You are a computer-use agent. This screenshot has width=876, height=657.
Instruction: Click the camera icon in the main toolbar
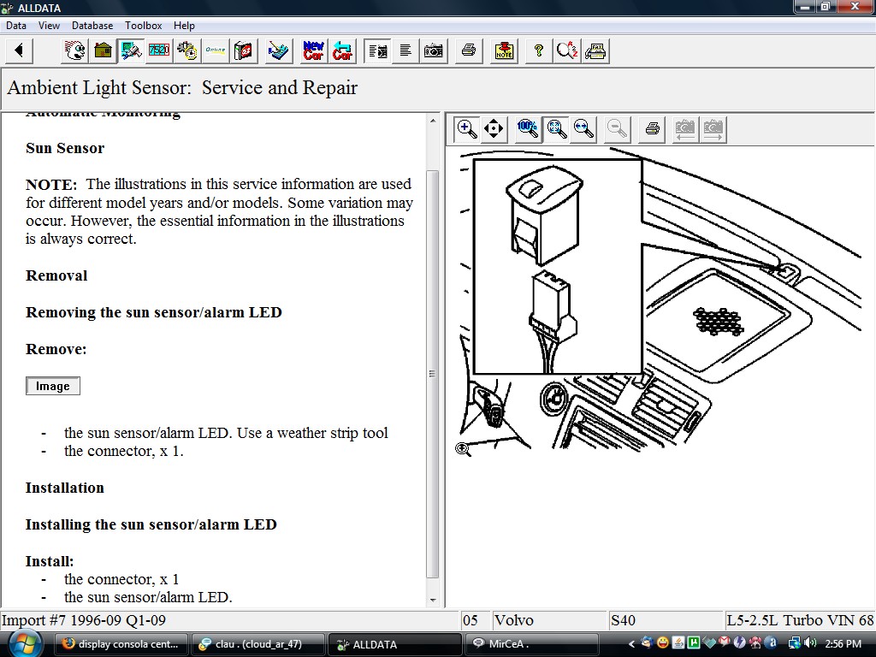[x=433, y=50]
